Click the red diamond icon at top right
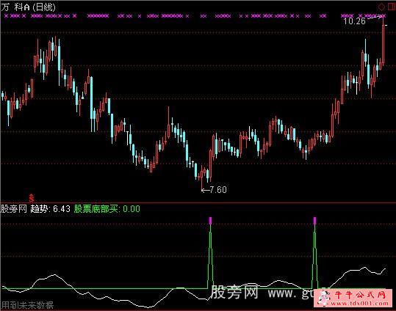 (x=381, y=7)
